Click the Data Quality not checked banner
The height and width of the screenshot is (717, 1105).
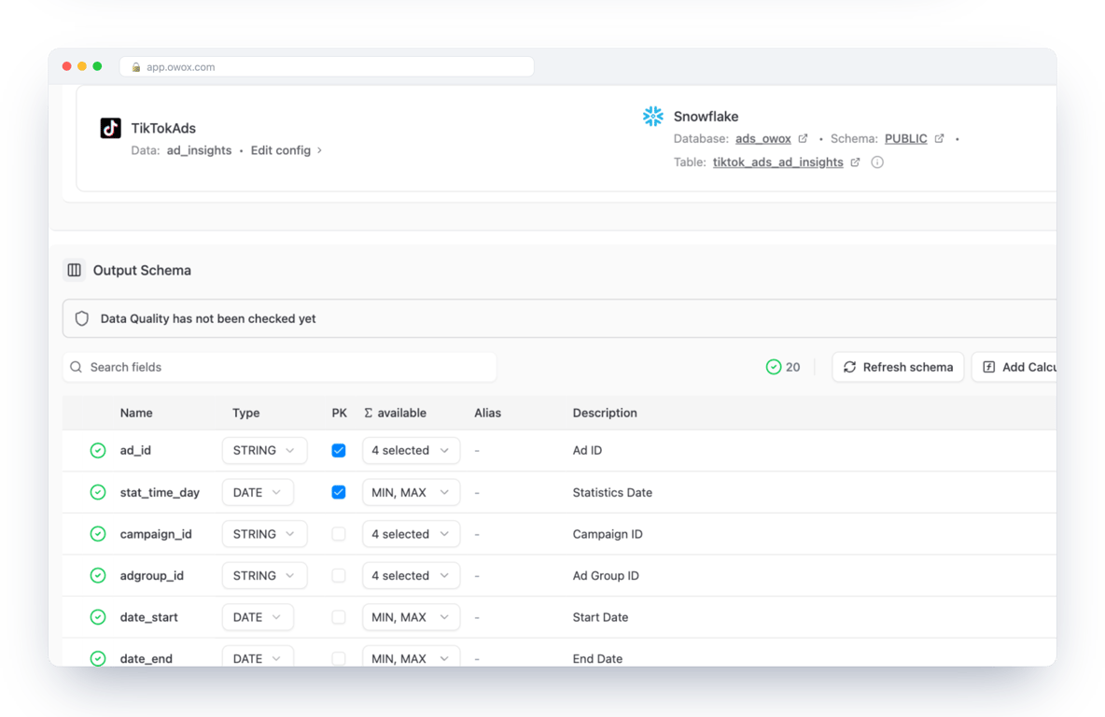[560, 318]
